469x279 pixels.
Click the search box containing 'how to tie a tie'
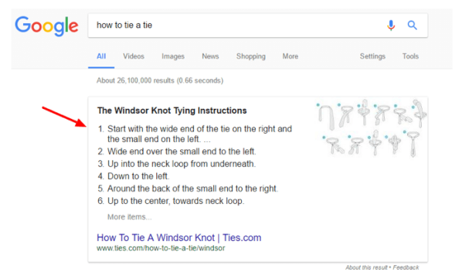click(x=236, y=26)
